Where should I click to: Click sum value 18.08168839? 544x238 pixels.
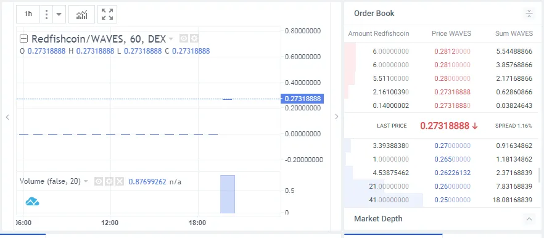pos(512,200)
